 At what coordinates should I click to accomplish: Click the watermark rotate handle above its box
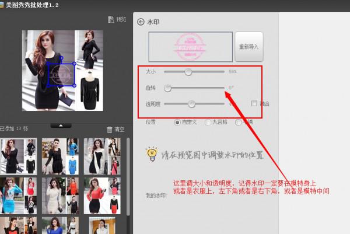tap(61, 58)
